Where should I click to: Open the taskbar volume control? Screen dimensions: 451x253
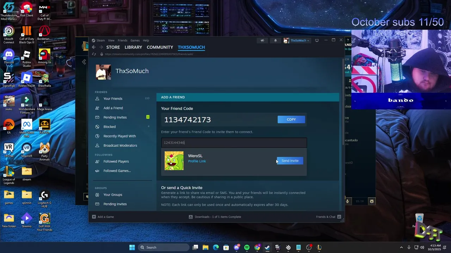pos(422,247)
